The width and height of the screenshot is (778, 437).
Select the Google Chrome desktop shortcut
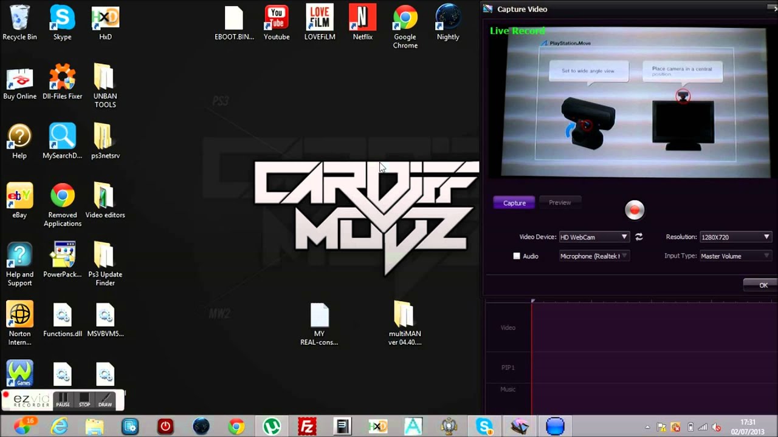405,27
